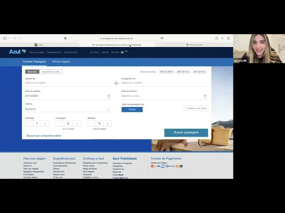The height and width of the screenshot is (213, 285).
Task: Click the Mastercard payment icon
Action: coord(153,166)
